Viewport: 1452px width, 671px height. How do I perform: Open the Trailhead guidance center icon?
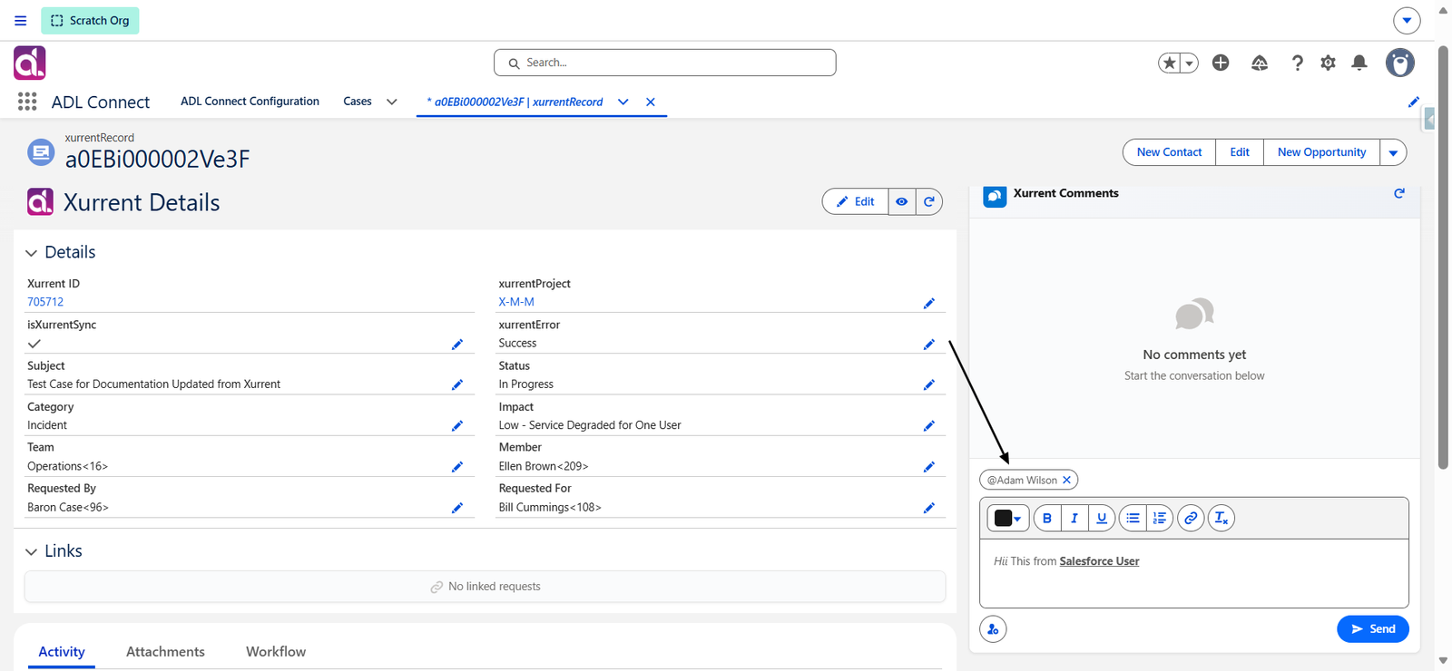pos(1259,63)
